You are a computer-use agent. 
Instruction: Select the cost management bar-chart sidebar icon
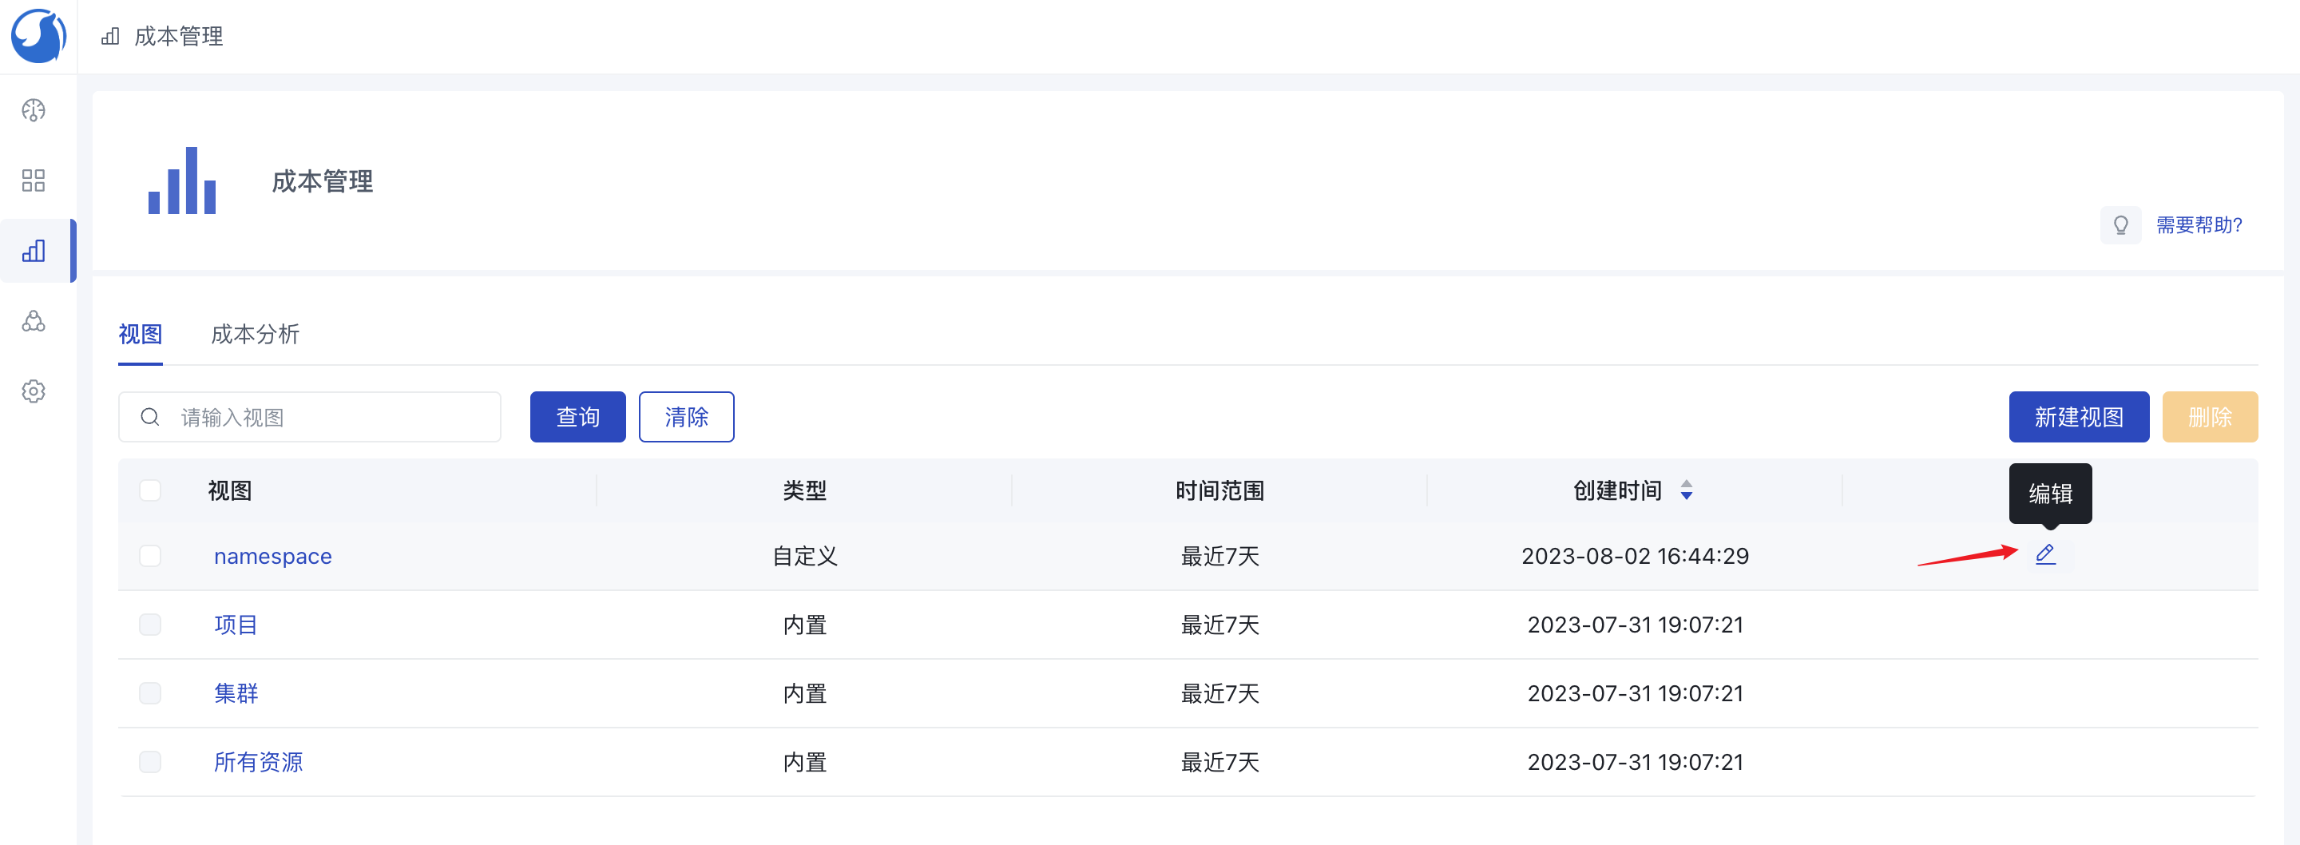click(33, 251)
